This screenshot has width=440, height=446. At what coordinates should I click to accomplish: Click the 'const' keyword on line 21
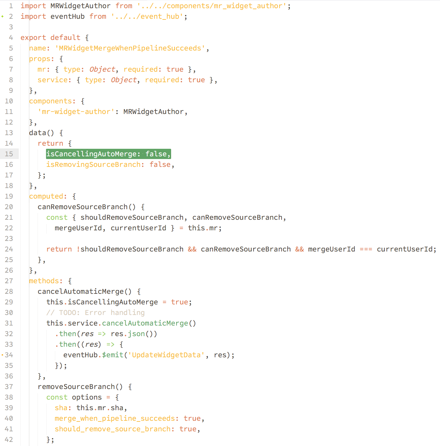(x=57, y=217)
